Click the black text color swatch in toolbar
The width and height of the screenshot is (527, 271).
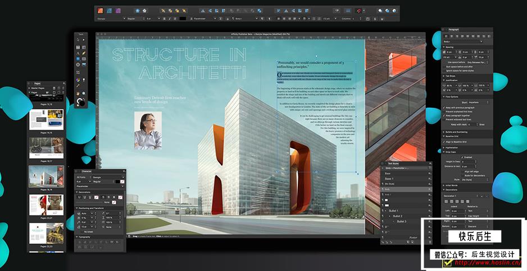point(183,19)
